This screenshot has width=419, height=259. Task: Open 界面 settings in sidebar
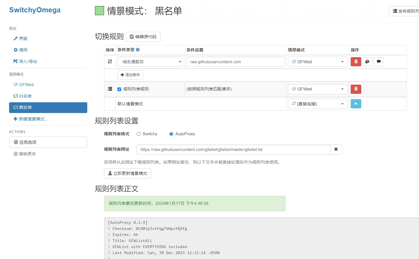(x=20, y=38)
